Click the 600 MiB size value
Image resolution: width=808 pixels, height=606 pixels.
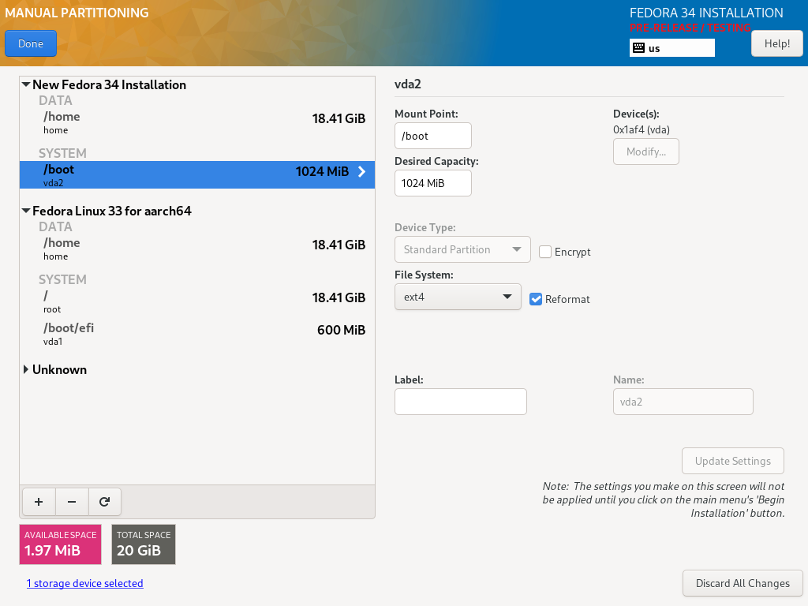click(x=341, y=330)
